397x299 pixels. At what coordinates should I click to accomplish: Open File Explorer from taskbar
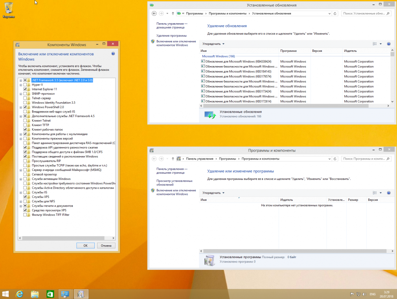click(x=35, y=294)
